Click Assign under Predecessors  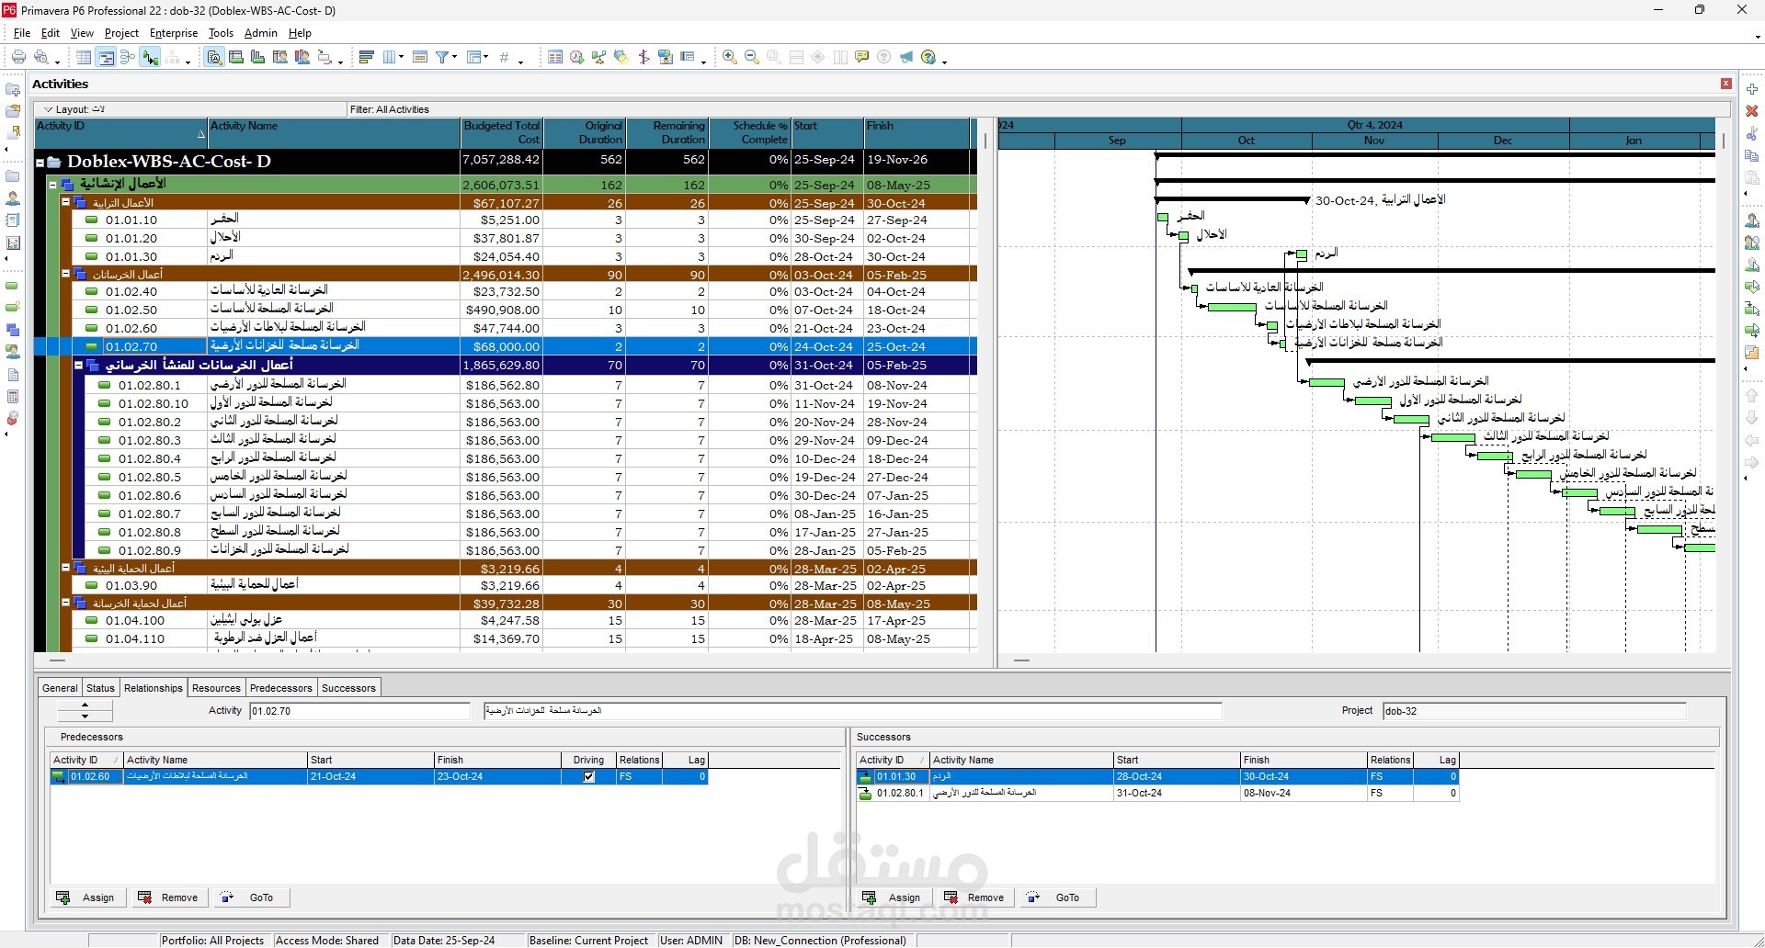pos(87,897)
